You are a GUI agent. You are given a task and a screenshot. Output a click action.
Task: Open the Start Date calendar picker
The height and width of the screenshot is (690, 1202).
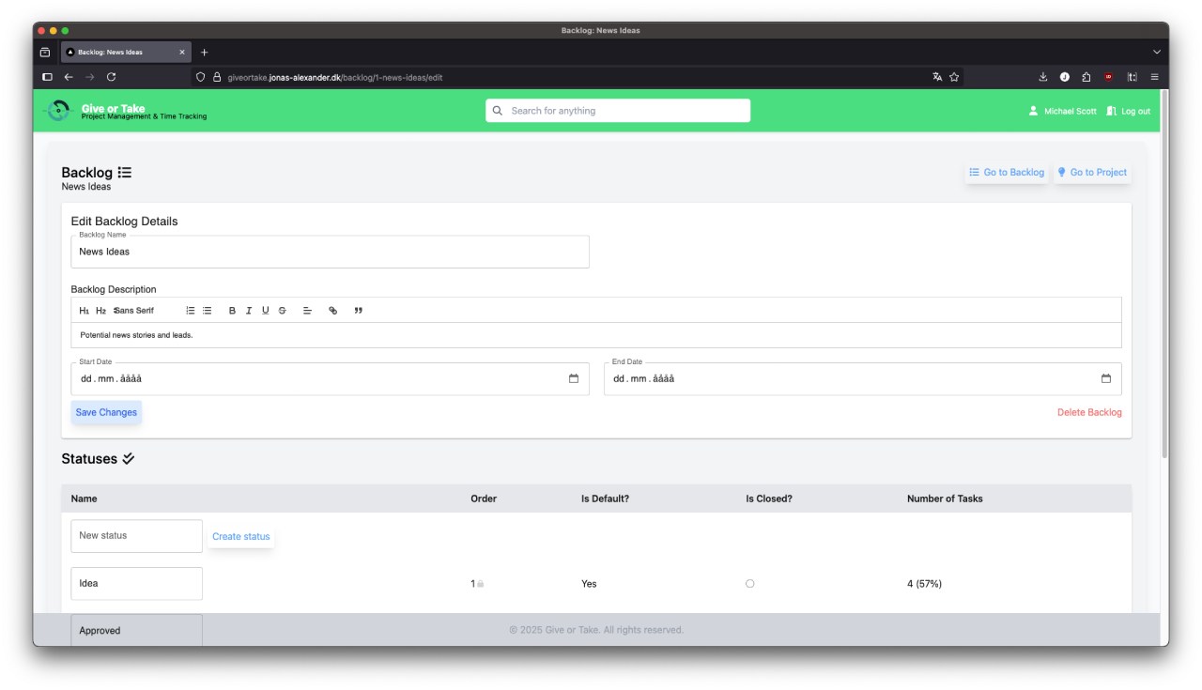click(x=574, y=379)
